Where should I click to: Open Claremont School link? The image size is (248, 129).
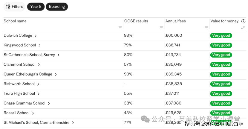click(x=19, y=64)
